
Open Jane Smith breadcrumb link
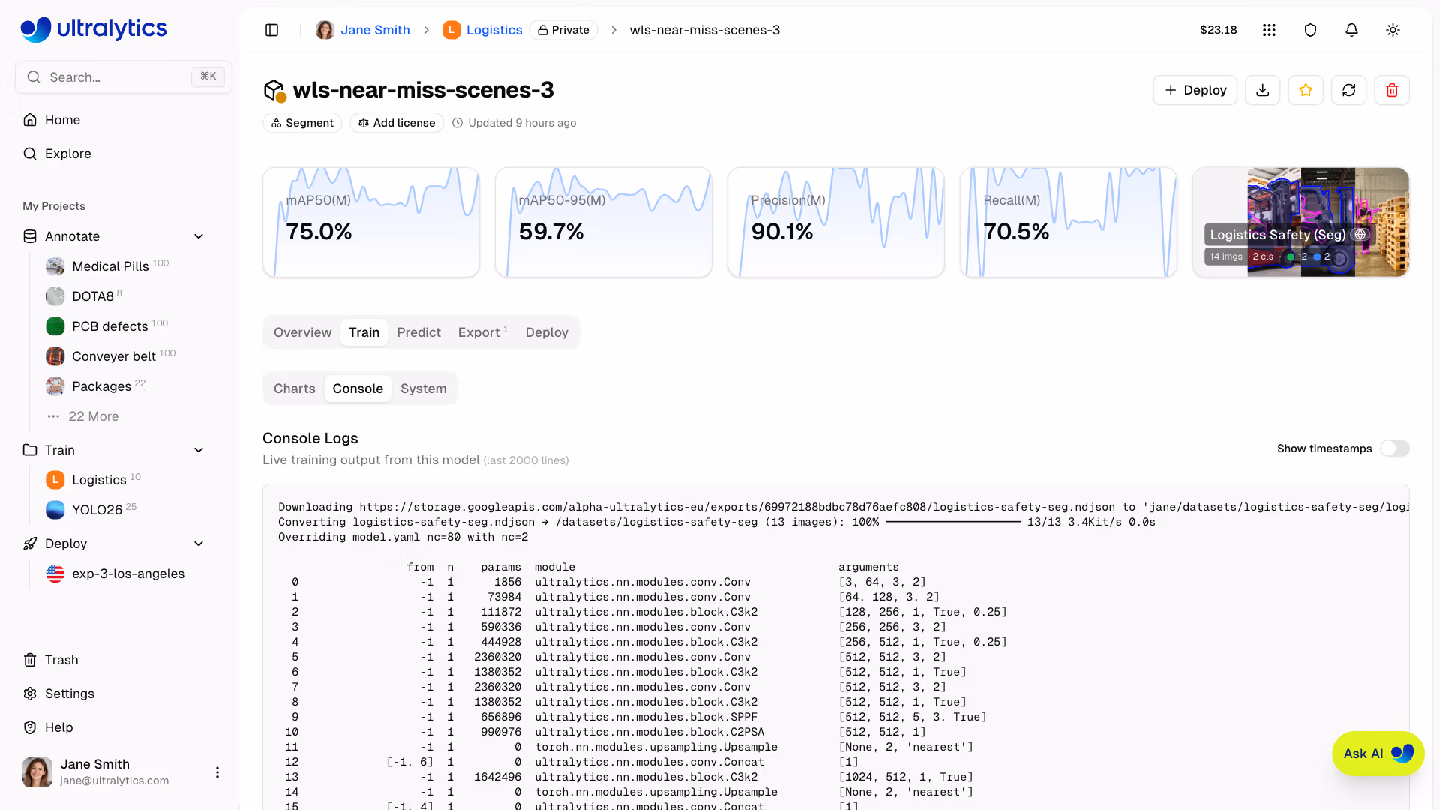[375, 30]
